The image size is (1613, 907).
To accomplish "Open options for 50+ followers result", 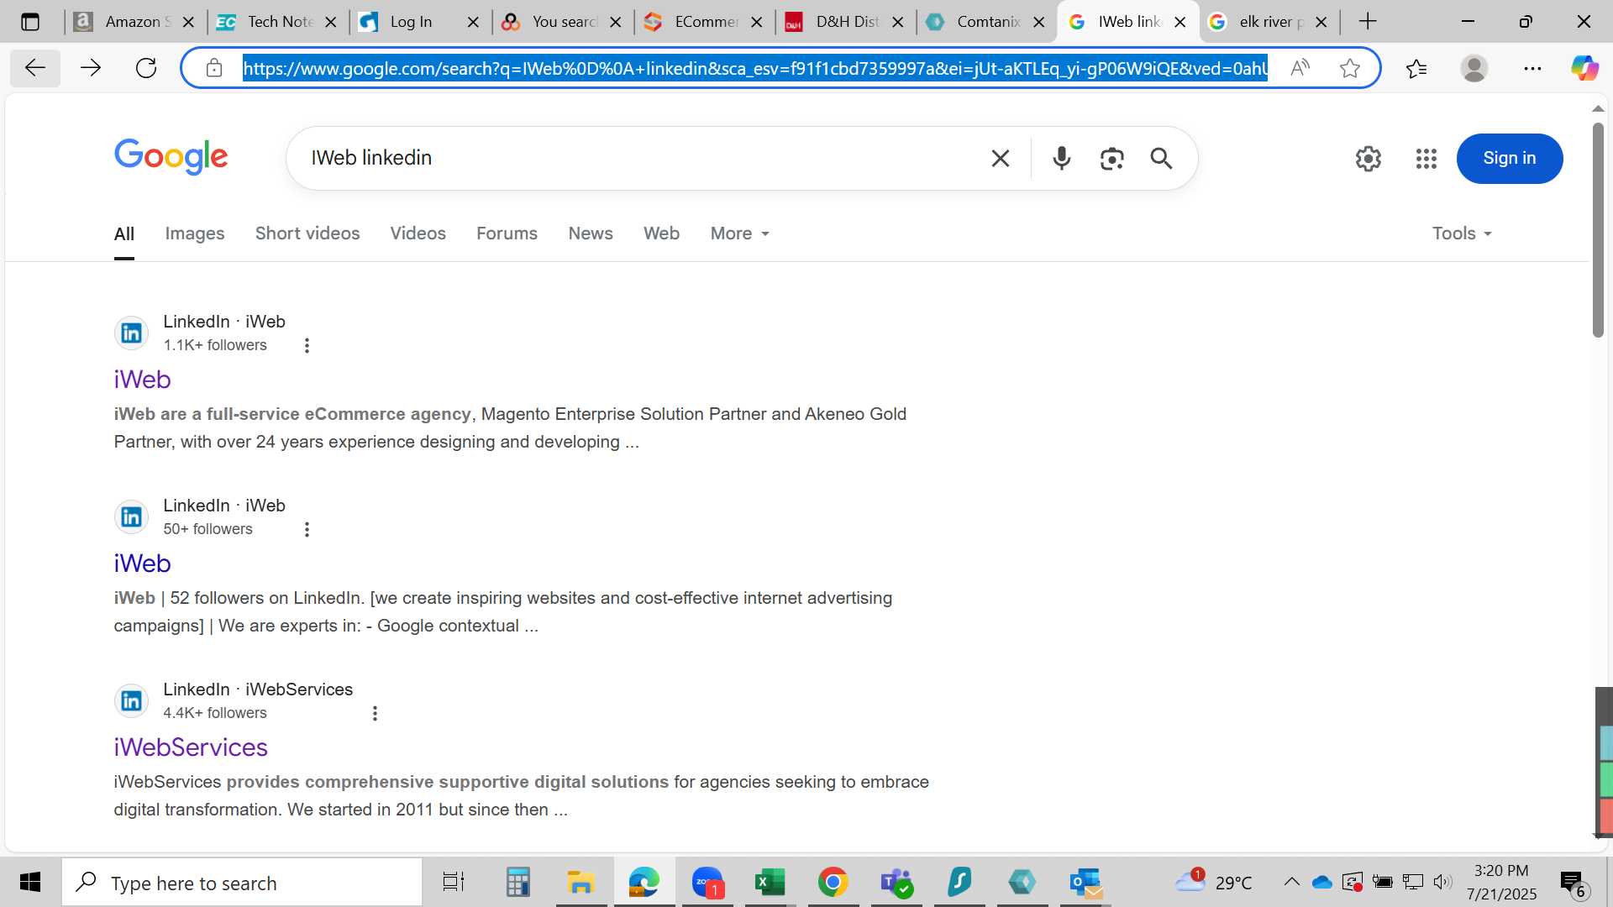I will [x=307, y=529].
